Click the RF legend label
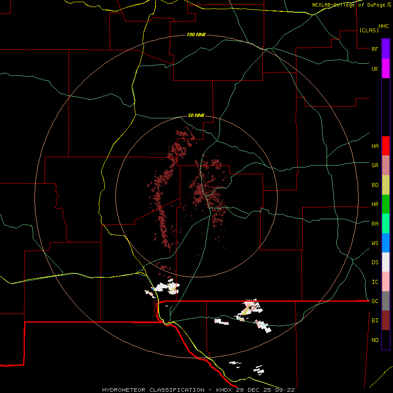Viewport: 393px width, 393px height. pyautogui.click(x=375, y=49)
